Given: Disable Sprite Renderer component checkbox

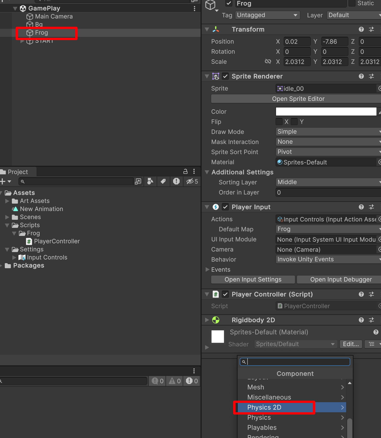Looking at the screenshot, I should click(x=225, y=76).
